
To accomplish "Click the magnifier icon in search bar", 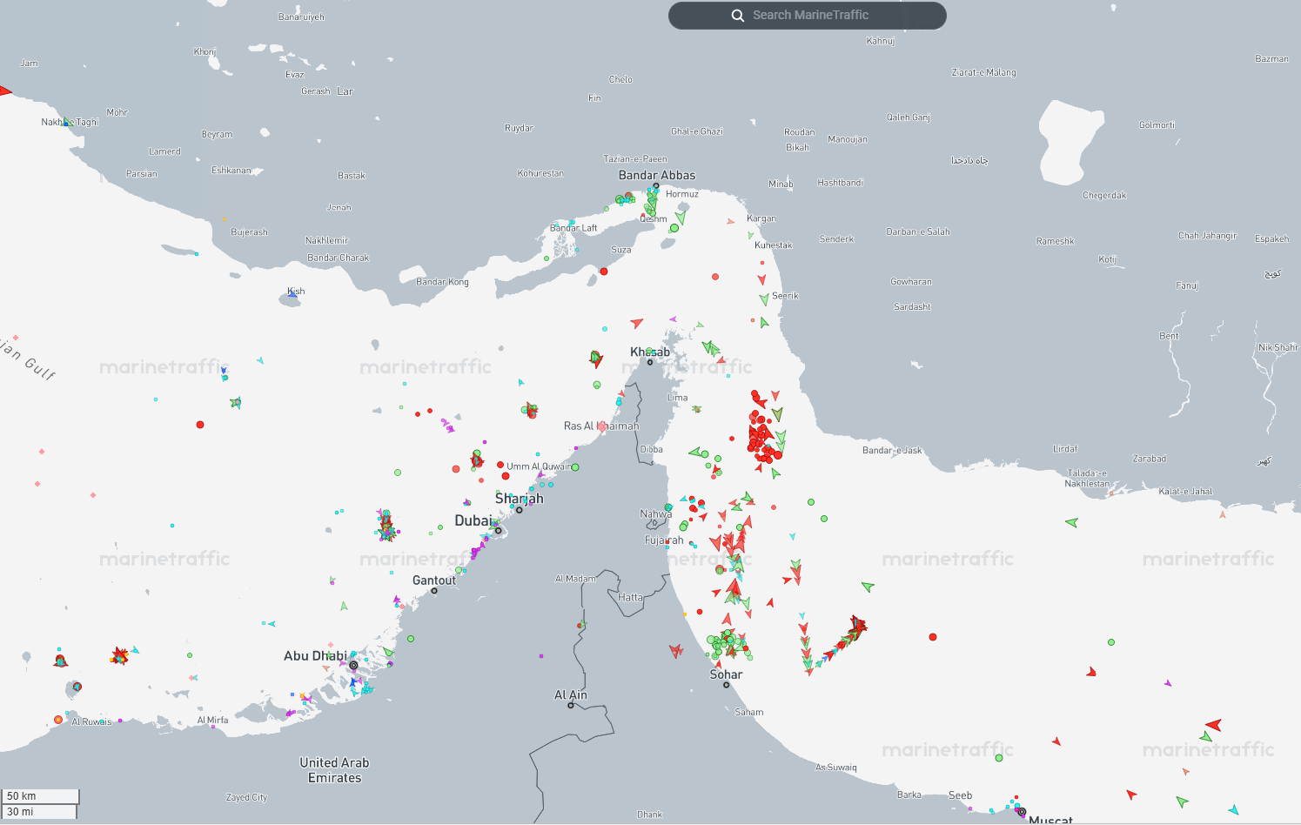I will click(737, 16).
